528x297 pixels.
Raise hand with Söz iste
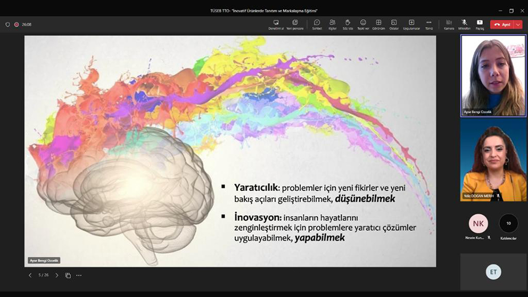tap(348, 24)
